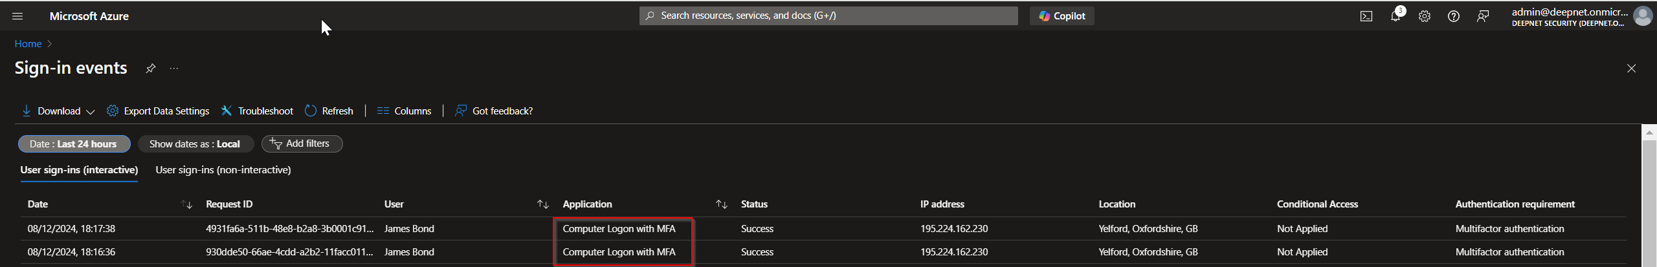Open the more options ellipsis

174,69
